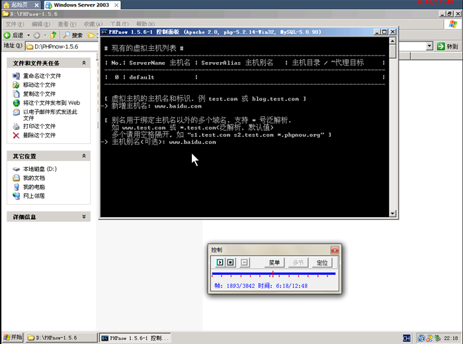Click the 开始 Start button
This screenshot has height=344, width=463.
pyautogui.click(x=13, y=337)
